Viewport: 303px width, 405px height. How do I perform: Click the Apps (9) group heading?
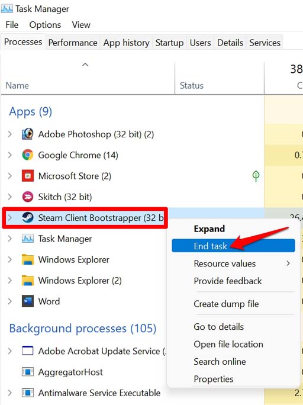[x=31, y=112]
